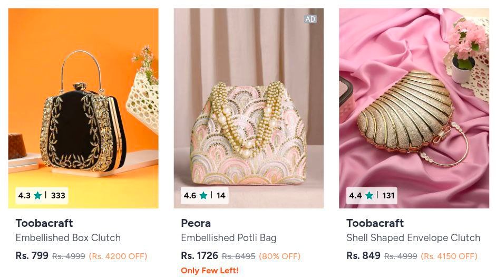Open the Shell Shaped Envelope Clutch title
The image size is (496, 277).
tap(413, 238)
